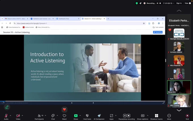Select Session 10 – Active Listening tab
Viewport: 193px width, 121px height.
tap(93, 19)
